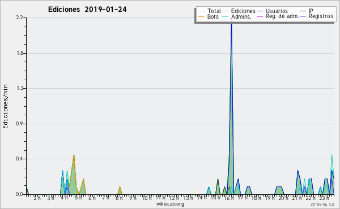
Task: Select the 'Admins.' legend entry
Action: point(237,16)
